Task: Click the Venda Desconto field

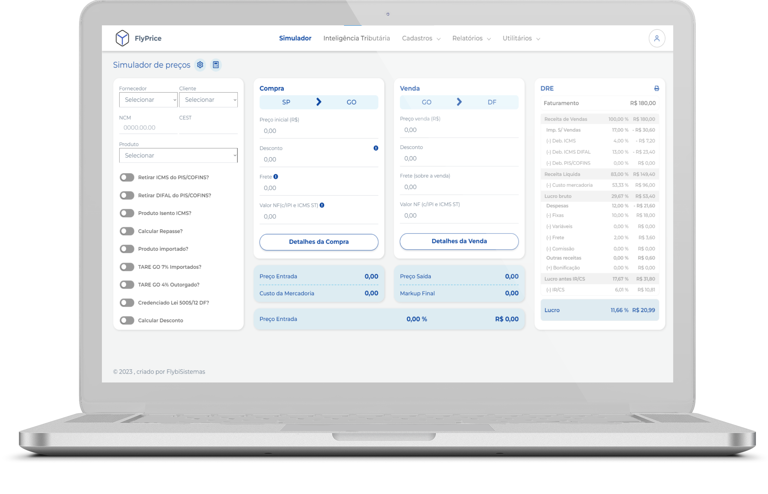Action: [x=459, y=158]
